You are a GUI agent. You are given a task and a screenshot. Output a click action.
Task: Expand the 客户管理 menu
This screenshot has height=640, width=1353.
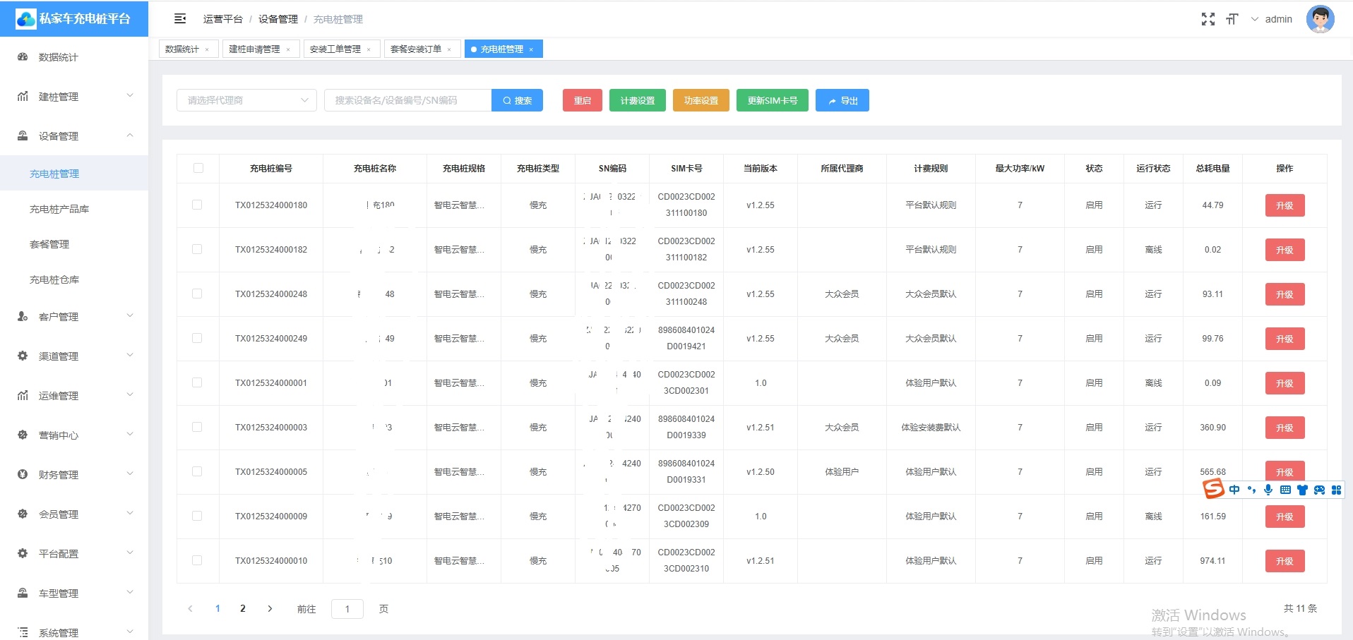coord(130,316)
